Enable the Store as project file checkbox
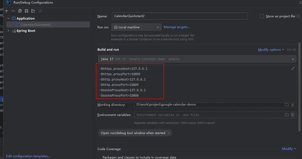This screenshot has height=159, width=302. [262, 16]
